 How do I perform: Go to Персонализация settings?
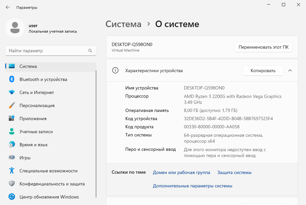[51, 106]
